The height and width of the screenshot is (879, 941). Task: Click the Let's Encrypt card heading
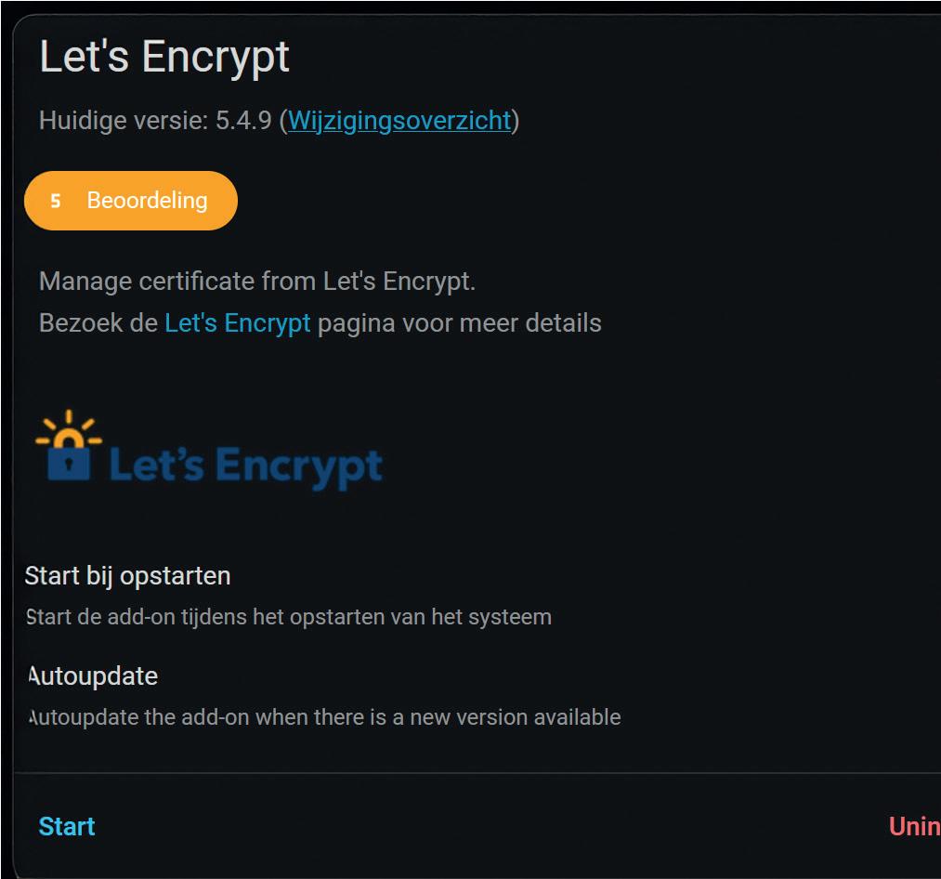point(164,58)
